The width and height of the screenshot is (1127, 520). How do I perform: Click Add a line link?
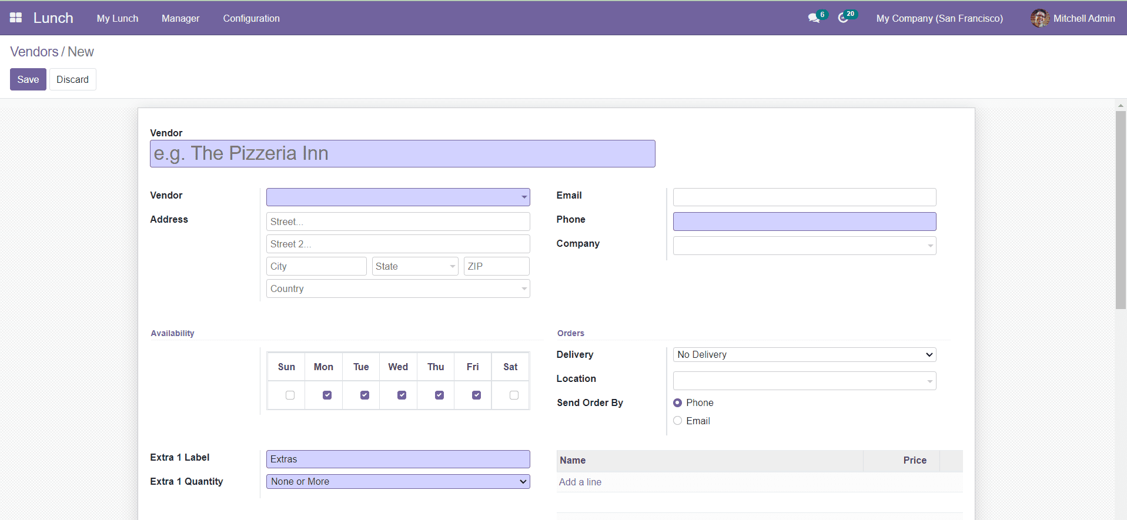coord(580,482)
